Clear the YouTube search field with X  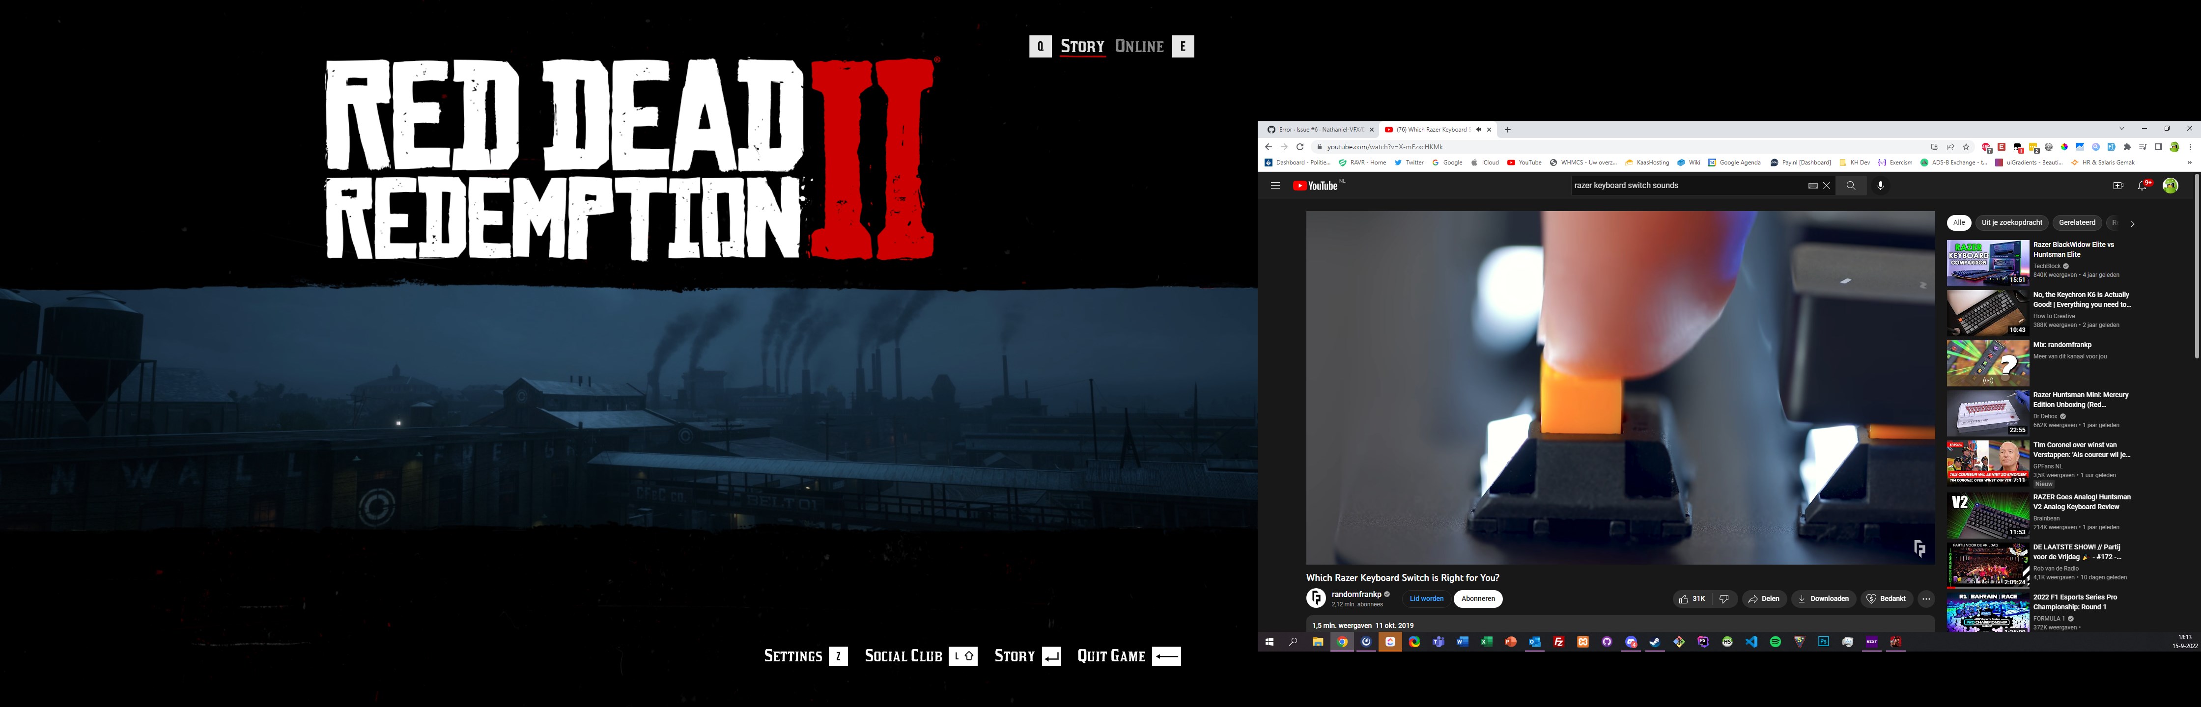[1827, 185]
